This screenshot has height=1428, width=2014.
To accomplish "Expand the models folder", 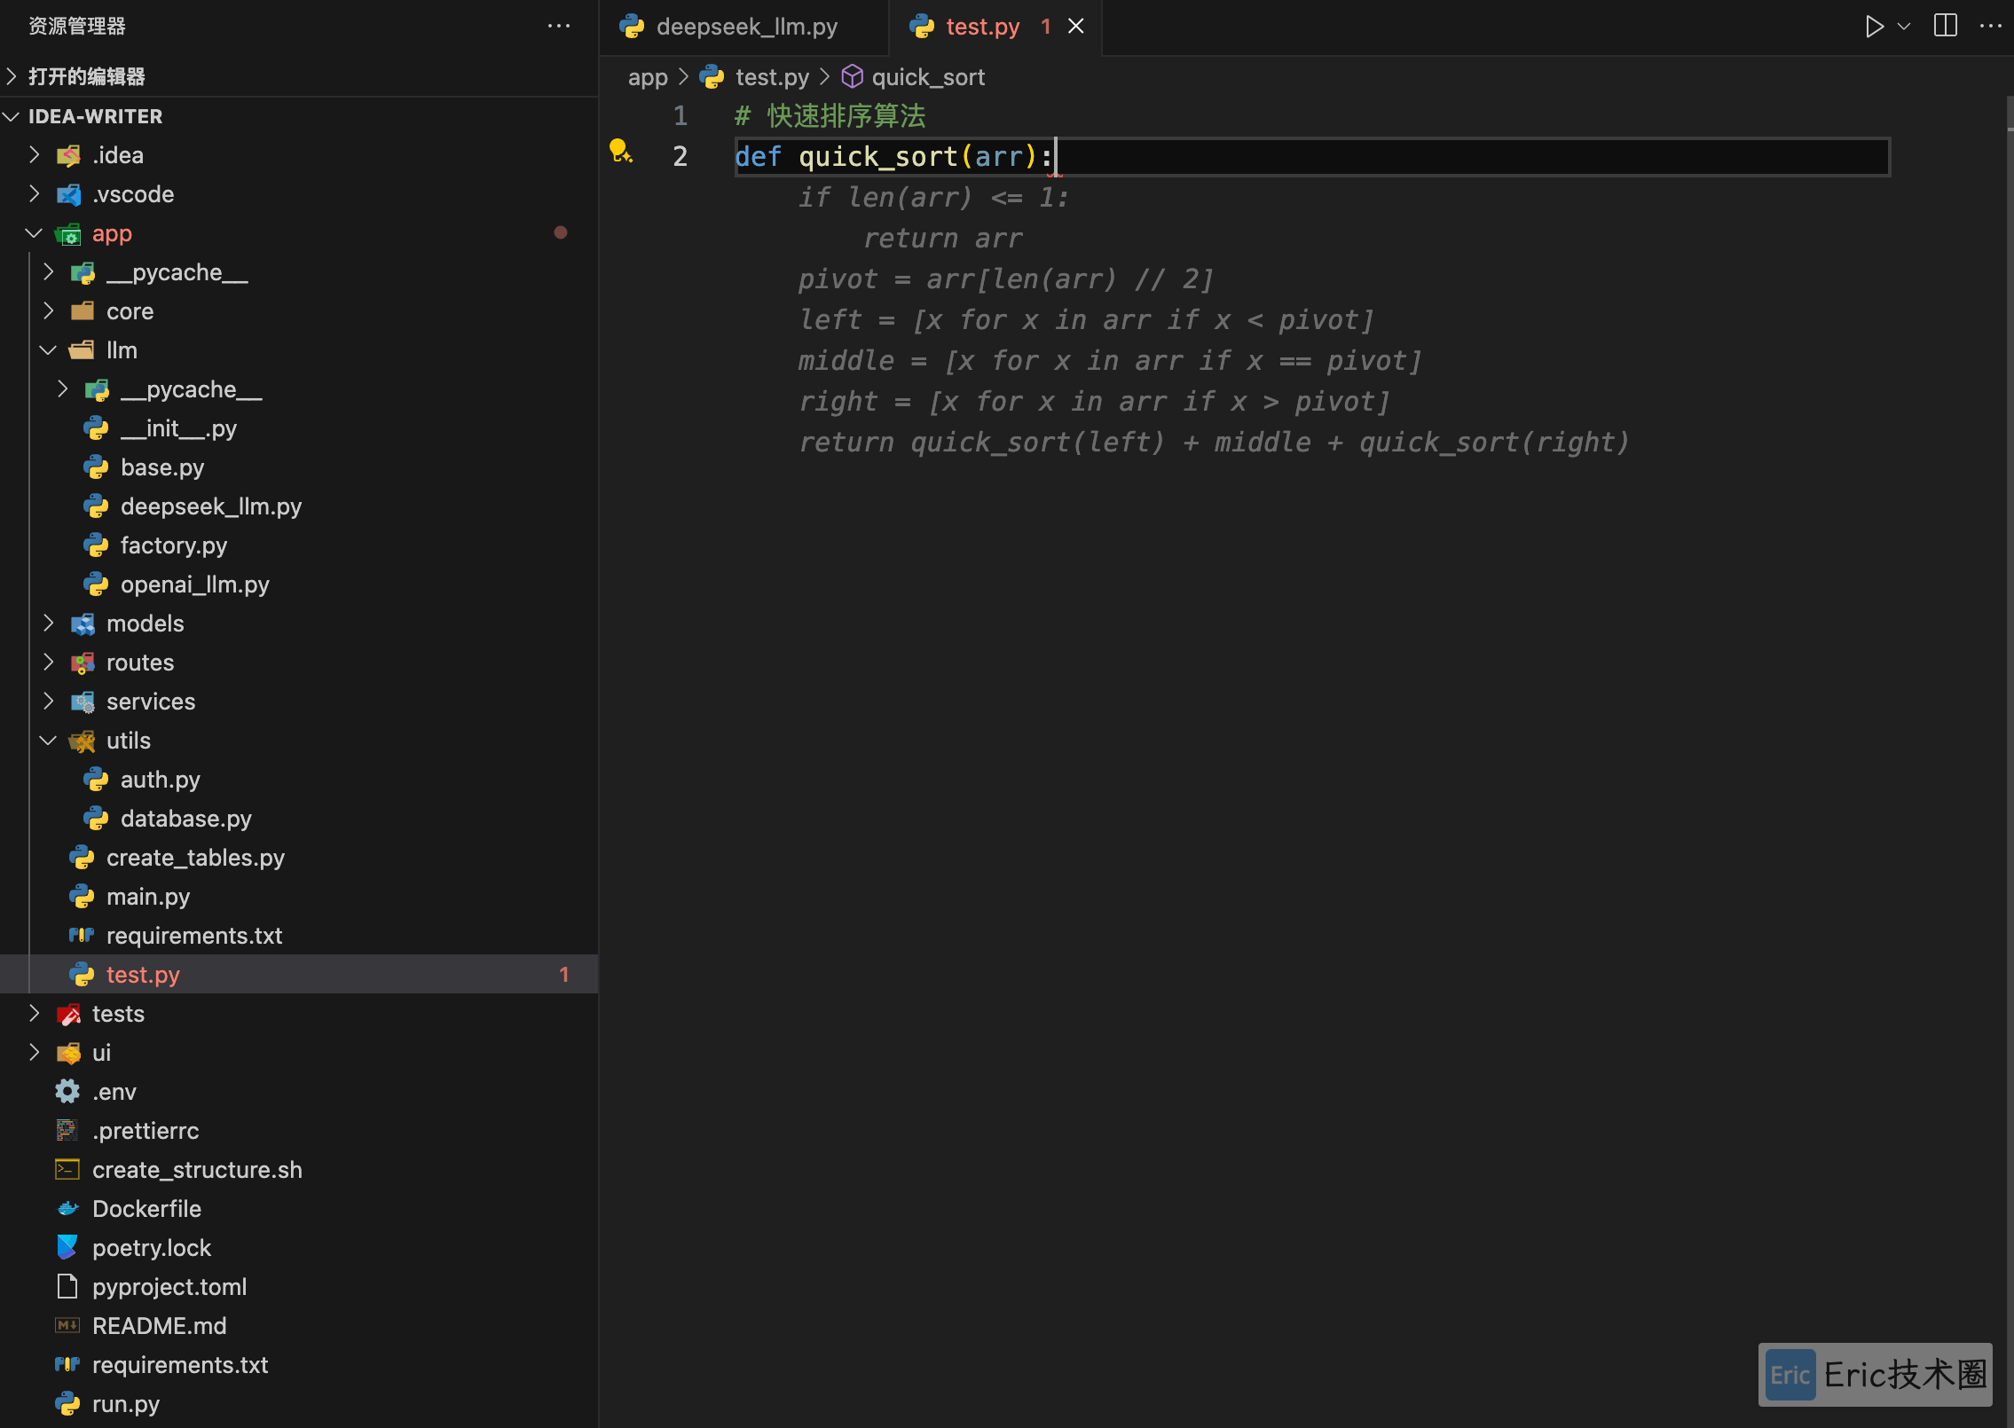I will 299,624.
